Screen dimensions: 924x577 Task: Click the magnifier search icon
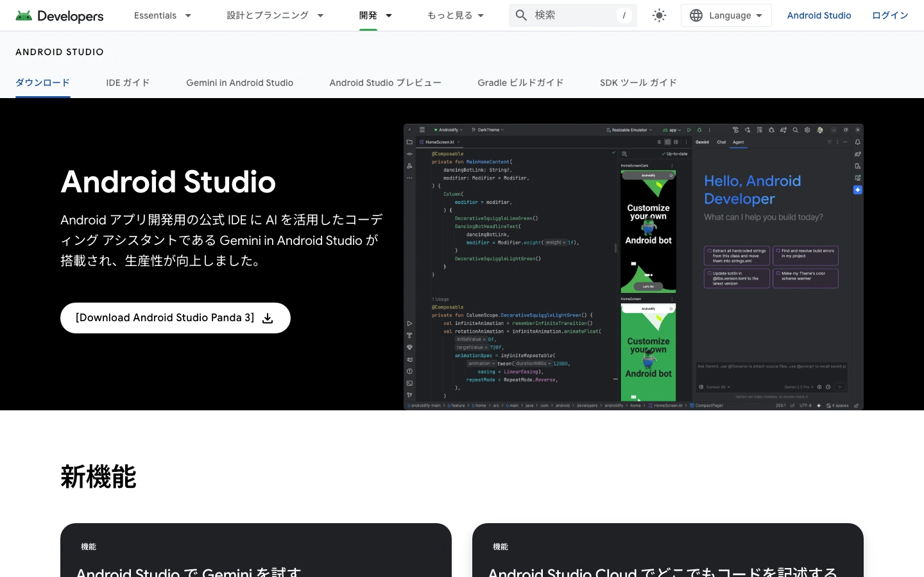pyautogui.click(x=522, y=15)
